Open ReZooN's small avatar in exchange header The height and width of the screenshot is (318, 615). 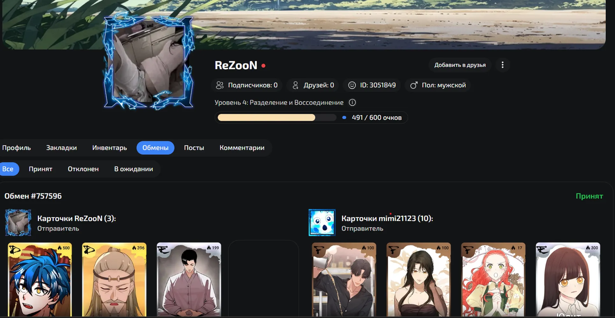[18, 222]
